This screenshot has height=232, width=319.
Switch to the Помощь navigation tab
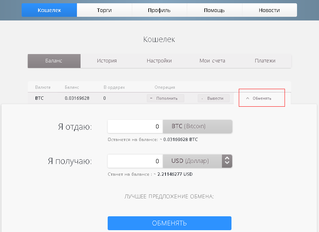point(214,10)
